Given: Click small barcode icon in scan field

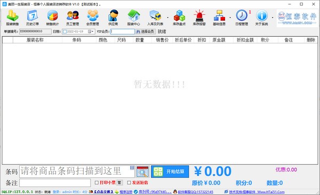Looking at the screenshot, I should click(x=132, y=168).
